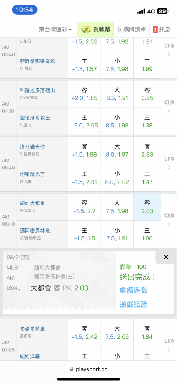
Task: Open team link 多倫多藍鳥
Action: click(x=33, y=329)
